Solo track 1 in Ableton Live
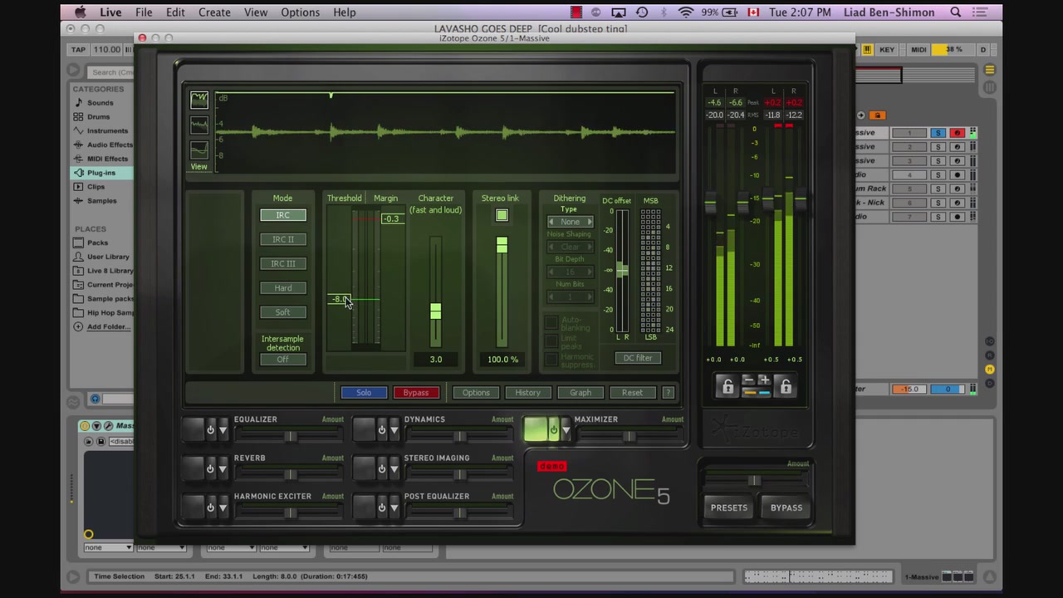1063x598 pixels. tap(938, 133)
